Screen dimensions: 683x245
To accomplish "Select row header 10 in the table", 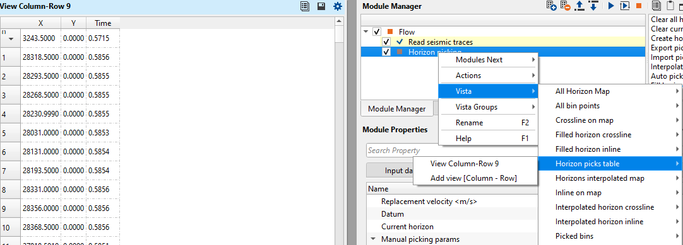I will tap(9, 227).
